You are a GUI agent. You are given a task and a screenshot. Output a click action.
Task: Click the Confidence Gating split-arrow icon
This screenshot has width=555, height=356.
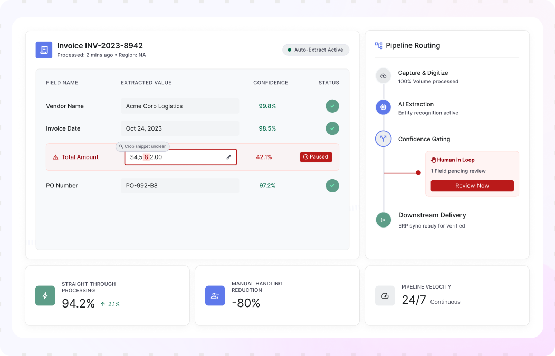click(x=384, y=139)
